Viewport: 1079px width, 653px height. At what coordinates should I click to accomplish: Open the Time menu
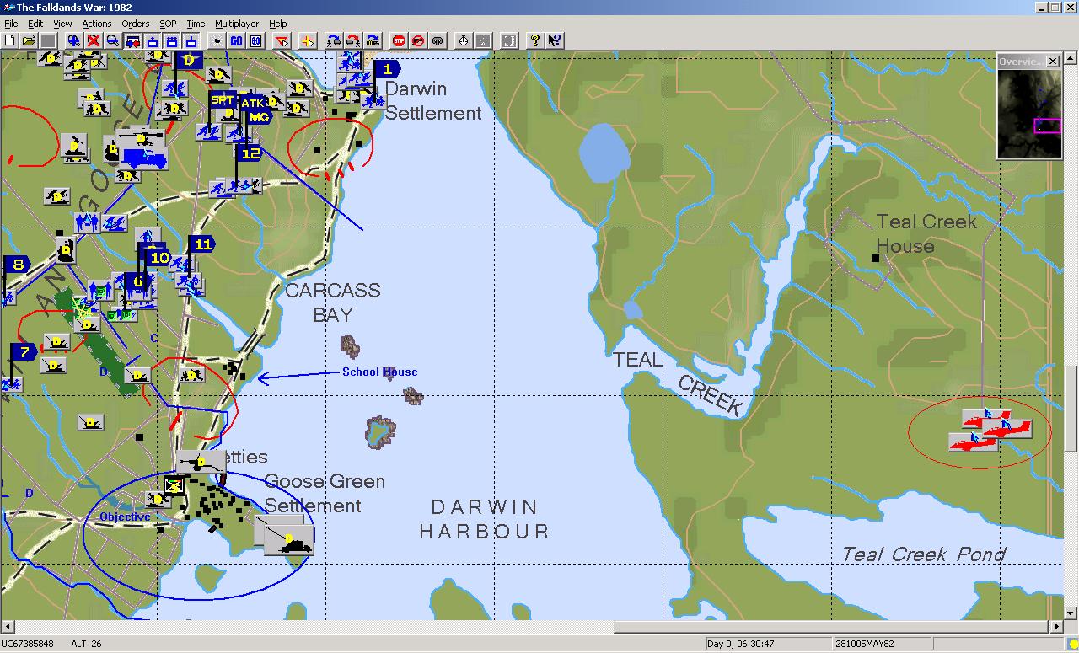[x=196, y=24]
